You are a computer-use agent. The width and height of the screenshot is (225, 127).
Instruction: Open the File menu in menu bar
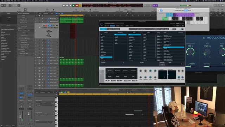pyautogui.click(x=12, y=1)
